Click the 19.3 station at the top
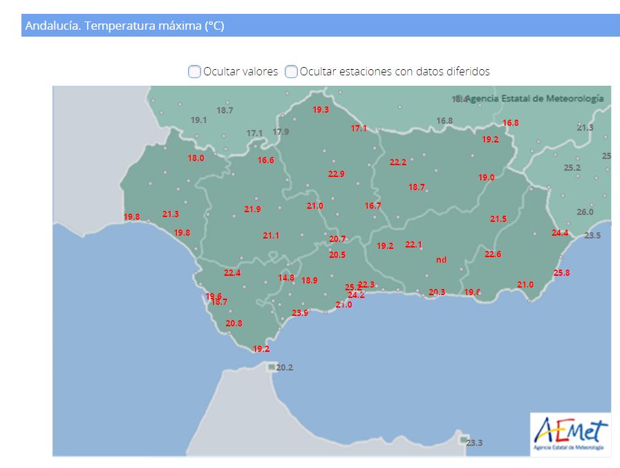 pos(321,110)
